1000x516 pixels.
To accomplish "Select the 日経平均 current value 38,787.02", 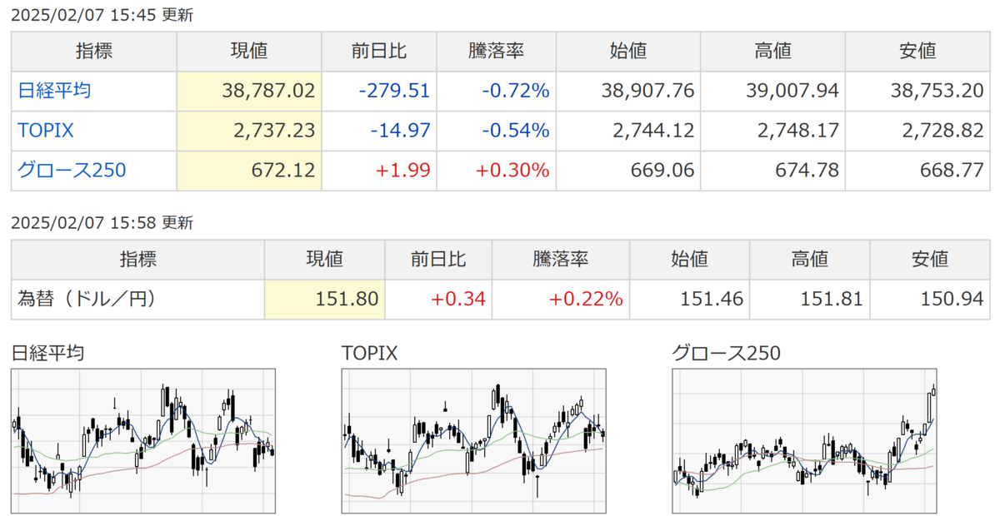I will coord(268,91).
